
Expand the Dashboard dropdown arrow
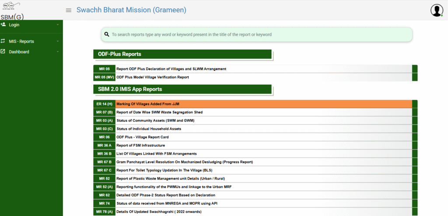pyautogui.click(x=58, y=52)
